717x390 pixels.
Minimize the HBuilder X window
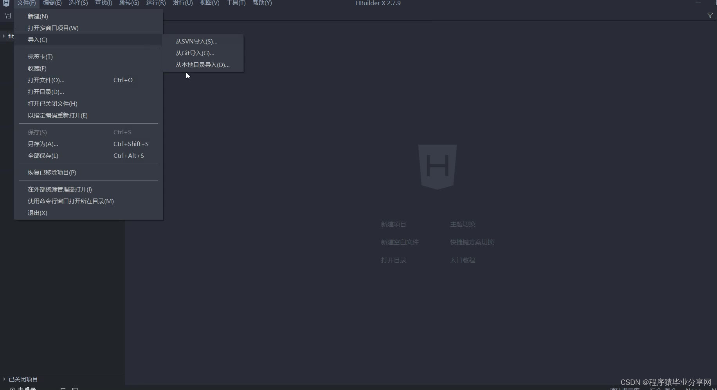click(698, 3)
